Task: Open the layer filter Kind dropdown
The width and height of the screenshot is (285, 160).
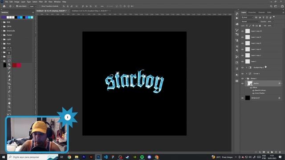Action: pyautogui.click(x=248, y=17)
